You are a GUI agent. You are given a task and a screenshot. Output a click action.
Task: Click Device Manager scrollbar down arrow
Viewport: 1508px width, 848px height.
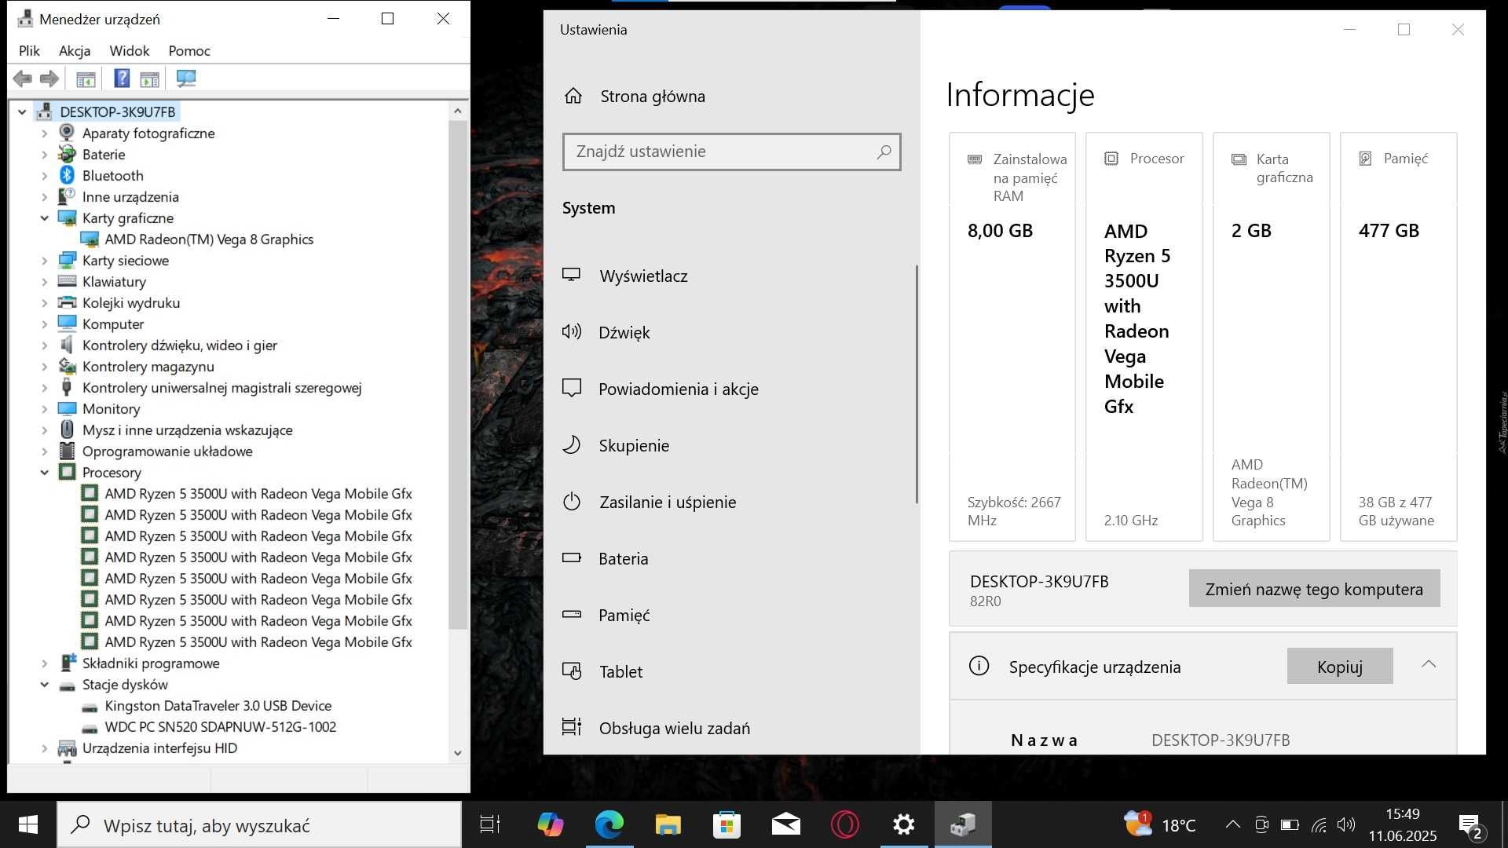[458, 752]
